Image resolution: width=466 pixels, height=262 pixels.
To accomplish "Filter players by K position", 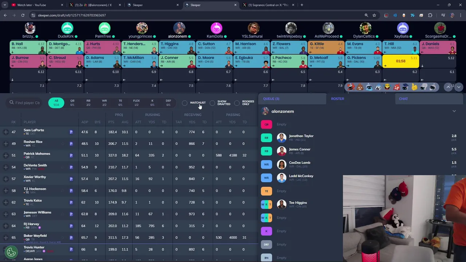I will (152, 103).
